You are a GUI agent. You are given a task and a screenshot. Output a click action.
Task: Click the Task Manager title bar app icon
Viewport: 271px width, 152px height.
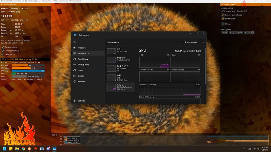pyautogui.click(x=75, y=35)
